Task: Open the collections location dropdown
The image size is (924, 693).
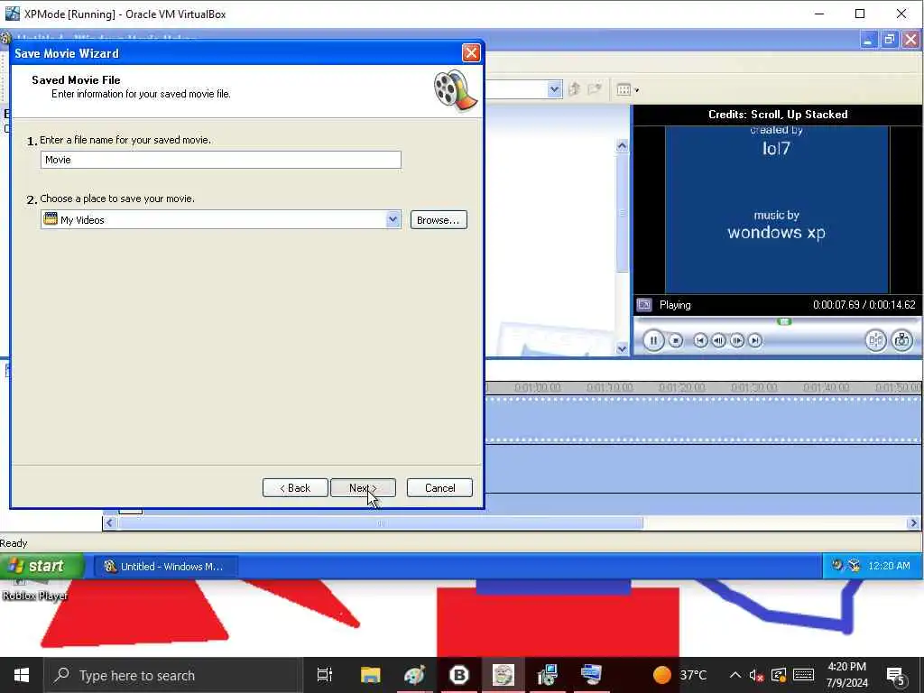Action: (x=554, y=89)
